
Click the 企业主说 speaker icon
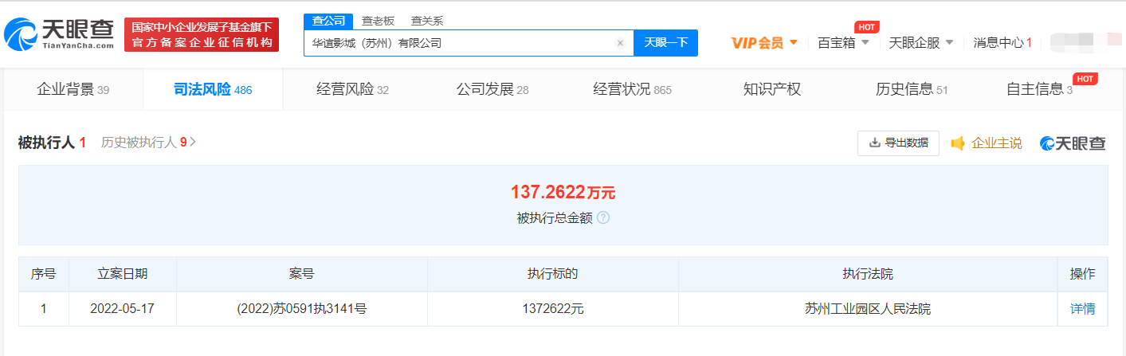(958, 143)
